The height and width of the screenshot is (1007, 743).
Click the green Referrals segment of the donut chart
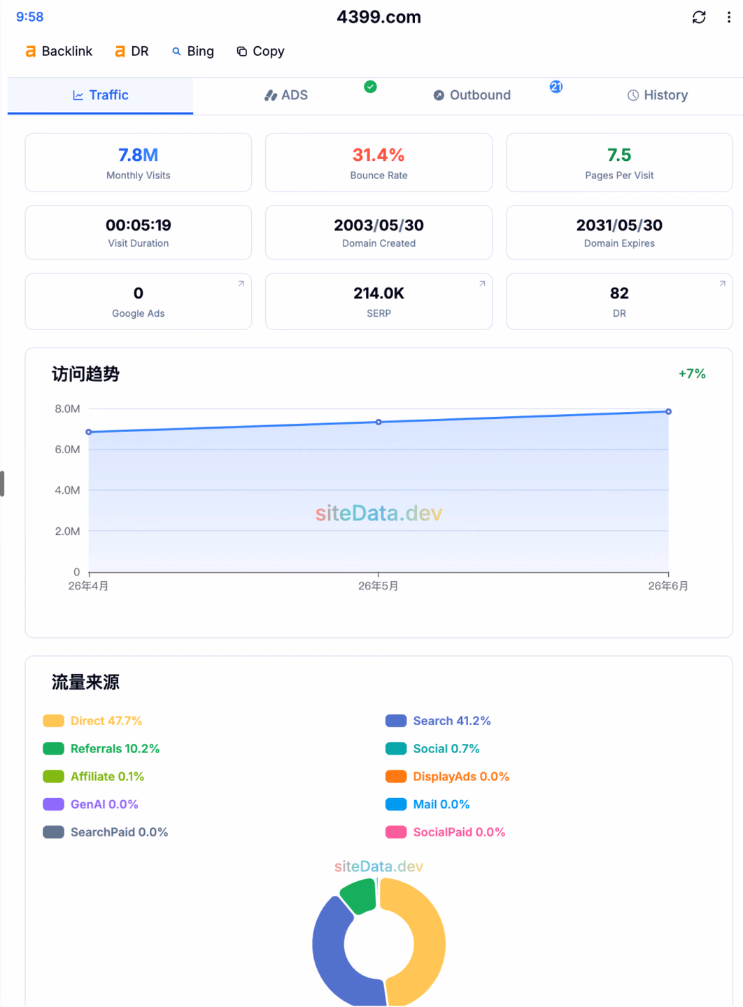[x=360, y=896]
